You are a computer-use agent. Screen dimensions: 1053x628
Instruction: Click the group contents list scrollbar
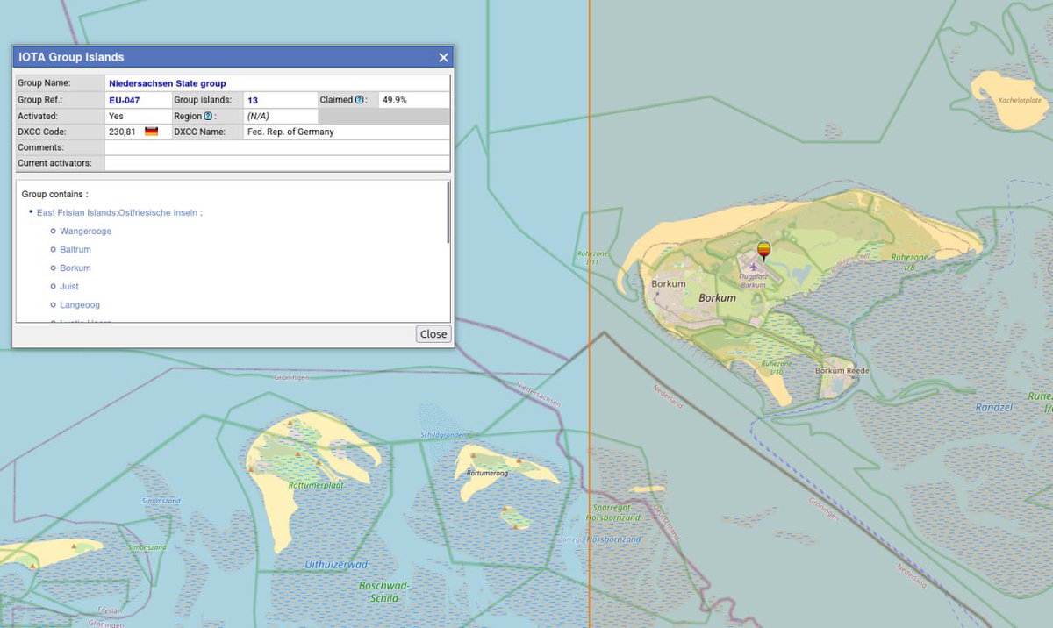tap(448, 212)
